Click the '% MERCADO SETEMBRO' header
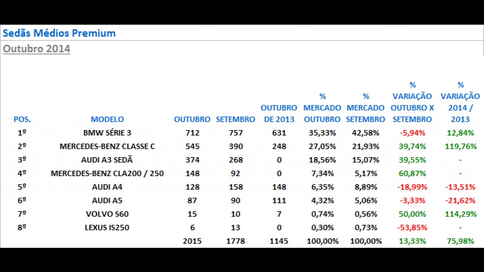 click(x=366, y=108)
